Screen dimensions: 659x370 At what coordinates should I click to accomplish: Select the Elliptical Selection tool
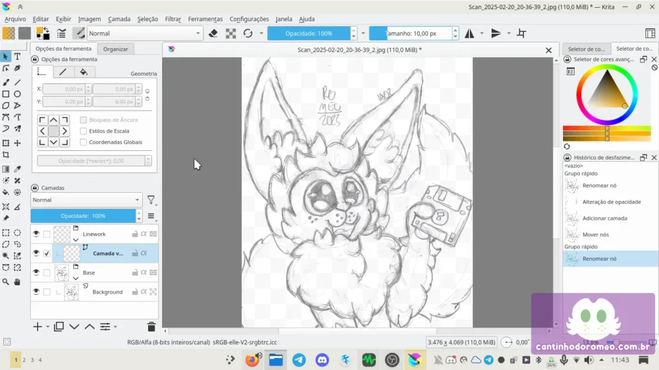[17, 233]
